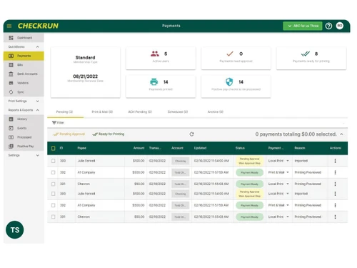This screenshot has height=268, width=357.
Task: Switch to the ACH Pending tab
Action: coord(140,111)
